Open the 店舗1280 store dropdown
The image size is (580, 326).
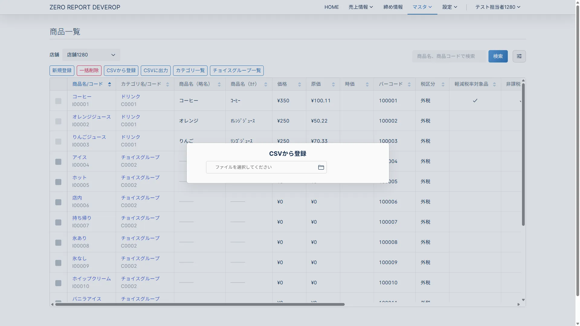pyautogui.click(x=91, y=55)
